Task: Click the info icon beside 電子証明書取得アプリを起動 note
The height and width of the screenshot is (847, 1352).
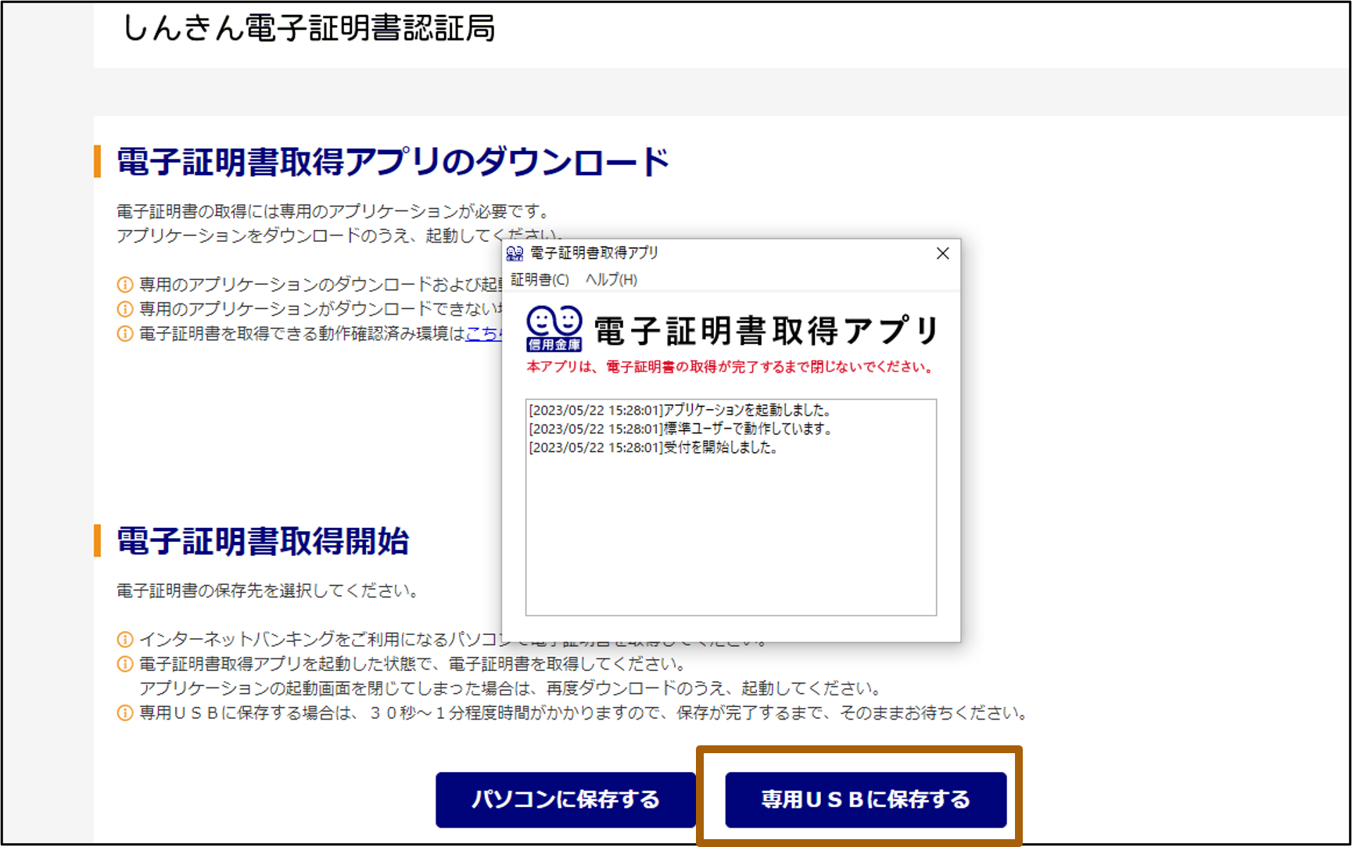Action: pos(124,664)
